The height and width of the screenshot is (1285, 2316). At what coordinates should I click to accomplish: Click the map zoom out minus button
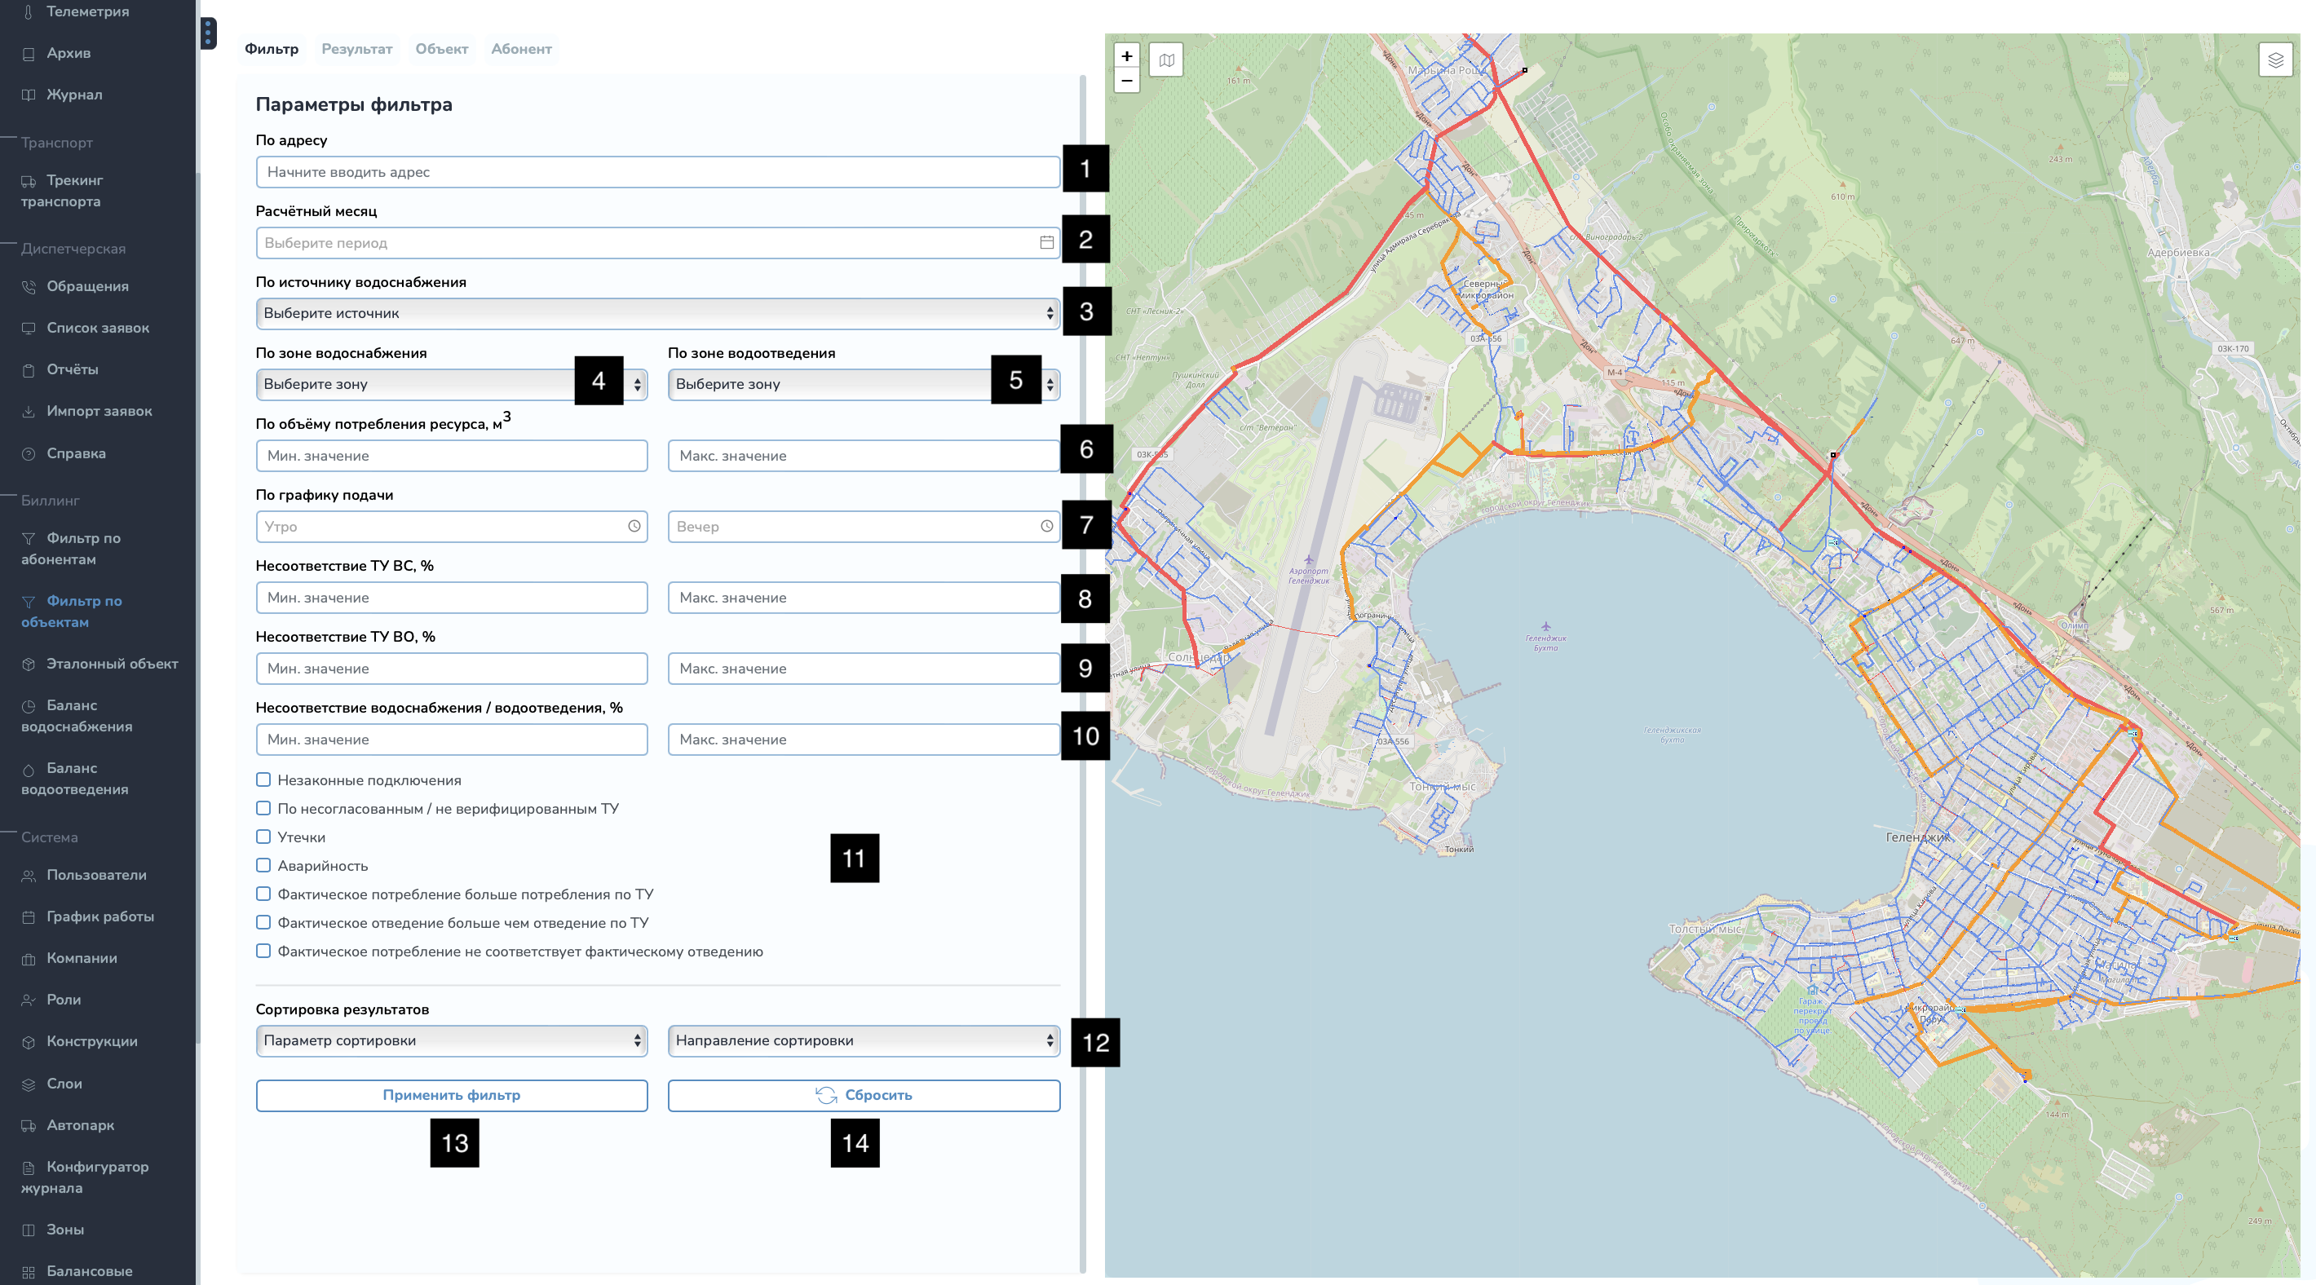1126,81
